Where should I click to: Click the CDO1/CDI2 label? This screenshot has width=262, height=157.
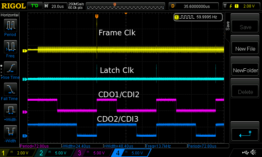coord(119,95)
